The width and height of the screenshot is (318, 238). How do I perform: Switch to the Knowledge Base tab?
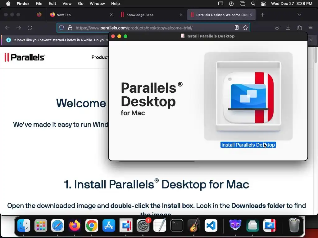(152, 15)
